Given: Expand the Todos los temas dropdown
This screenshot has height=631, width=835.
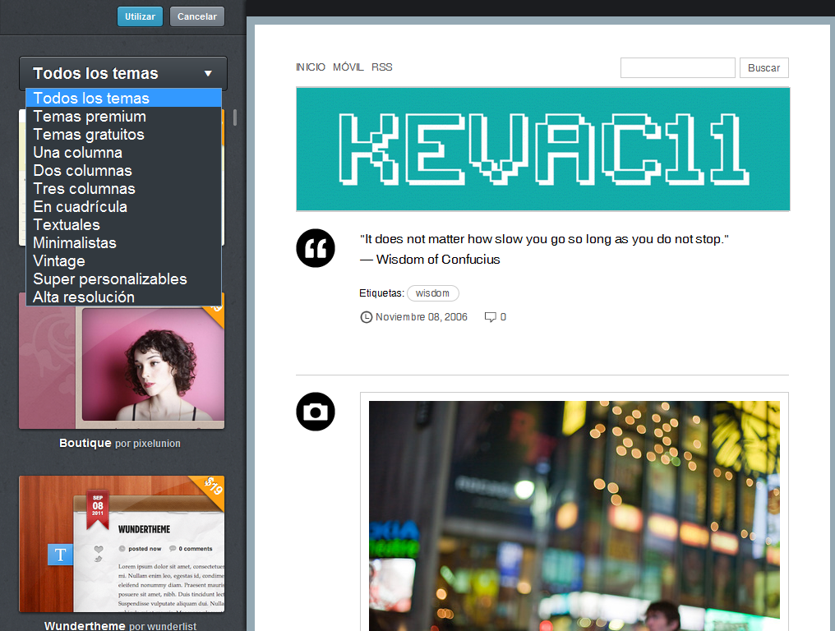Looking at the screenshot, I should tap(123, 73).
